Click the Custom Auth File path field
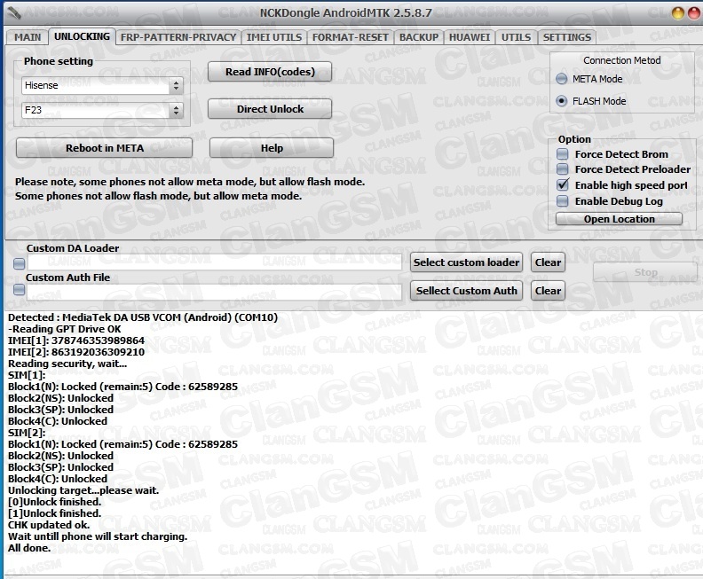703x579 pixels. [214, 292]
